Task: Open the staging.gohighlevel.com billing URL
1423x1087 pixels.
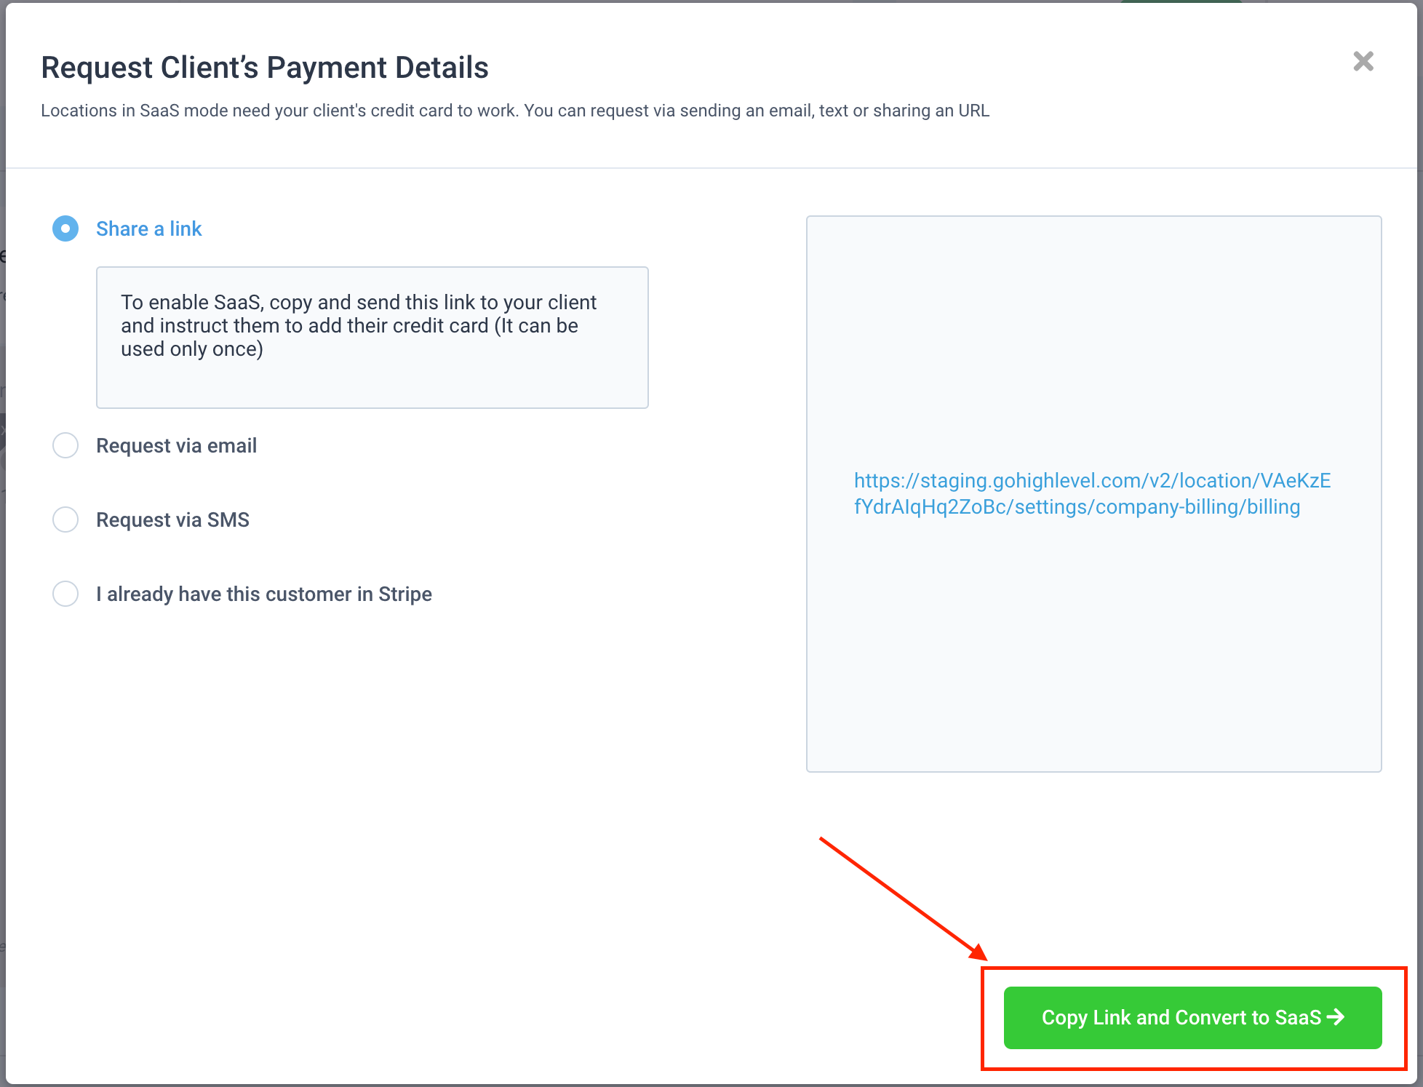Action: tap(1092, 493)
